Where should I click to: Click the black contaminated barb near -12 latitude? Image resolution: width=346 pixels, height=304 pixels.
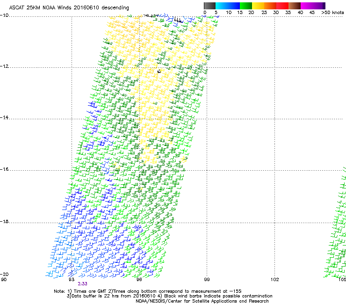click(159, 71)
